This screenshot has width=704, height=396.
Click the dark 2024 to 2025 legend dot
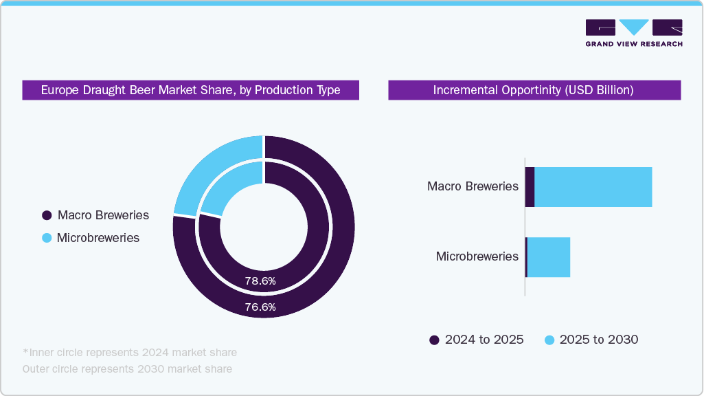point(433,340)
